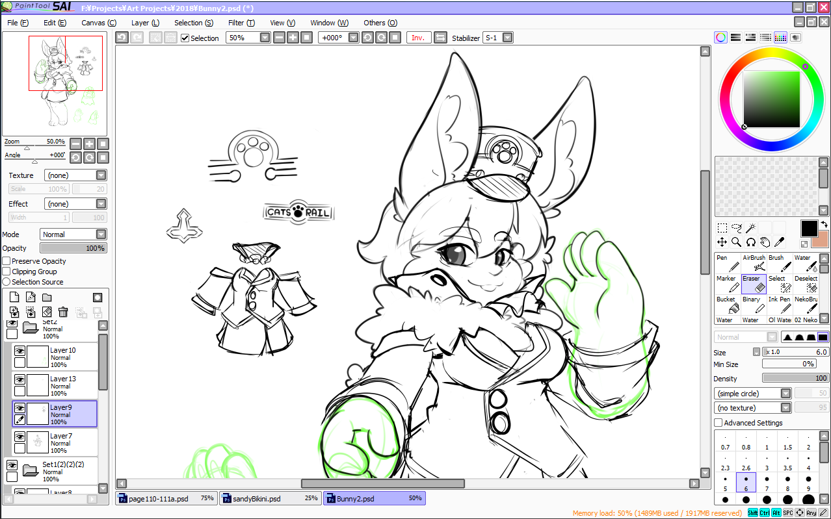This screenshot has width=831, height=519.
Task: Activate the hand pan tool
Action: (765, 242)
